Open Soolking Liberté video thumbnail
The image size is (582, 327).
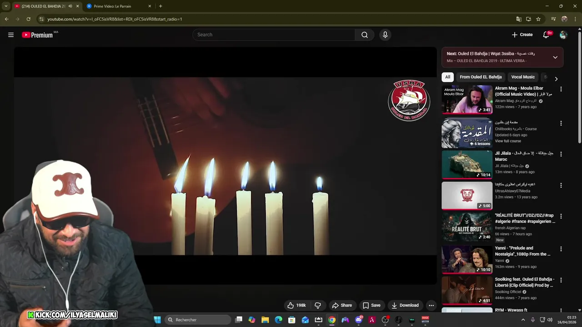[x=467, y=291]
